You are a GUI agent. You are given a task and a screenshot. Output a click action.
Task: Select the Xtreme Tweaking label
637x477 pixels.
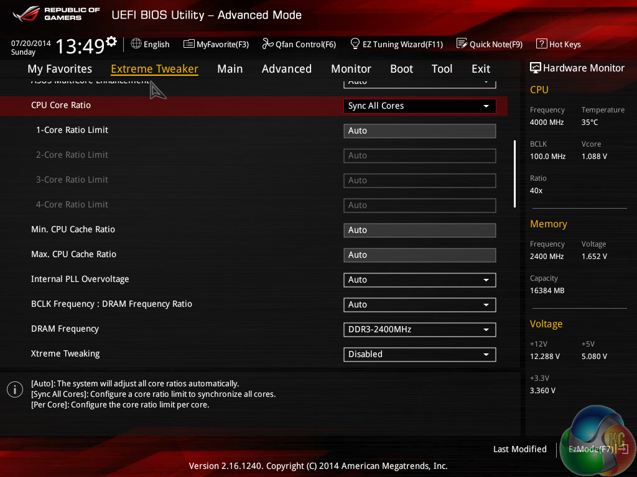(x=65, y=353)
